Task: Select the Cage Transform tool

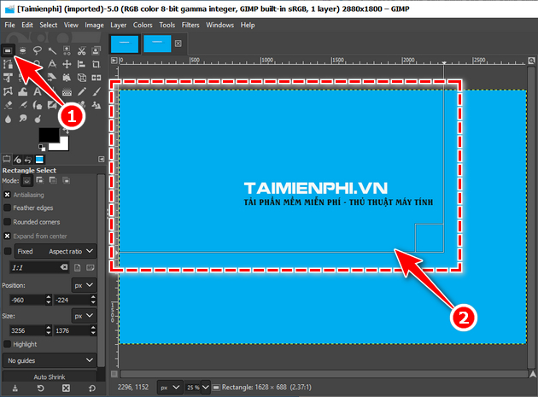Action: click(x=8, y=91)
